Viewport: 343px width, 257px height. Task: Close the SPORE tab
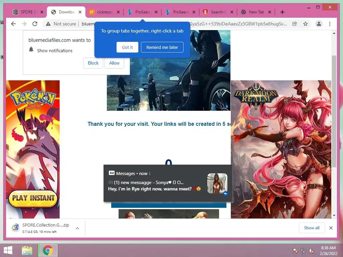tap(42, 12)
